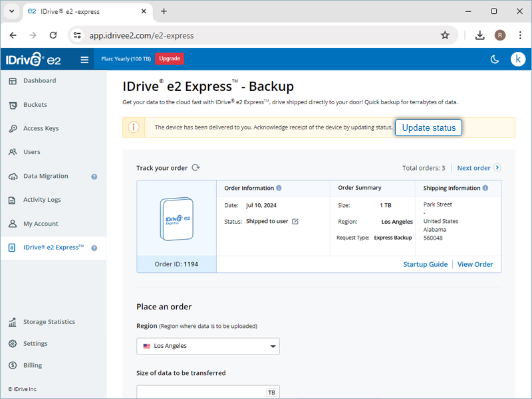Open the tab search dropdown arrow
Screen dimensions: 532x399
[x=11, y=11]
